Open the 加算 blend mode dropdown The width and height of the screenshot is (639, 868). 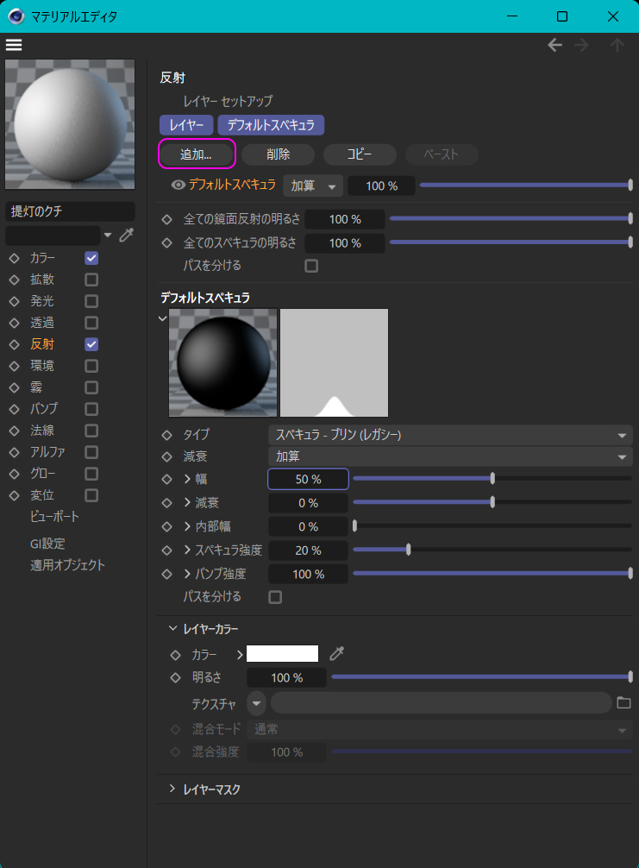coord(313,186)
